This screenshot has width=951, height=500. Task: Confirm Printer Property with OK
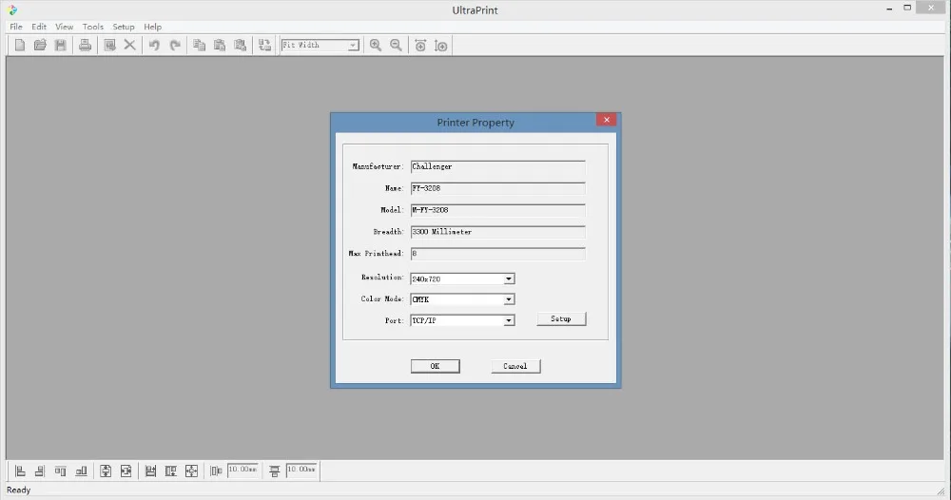[x=435, y=366]
